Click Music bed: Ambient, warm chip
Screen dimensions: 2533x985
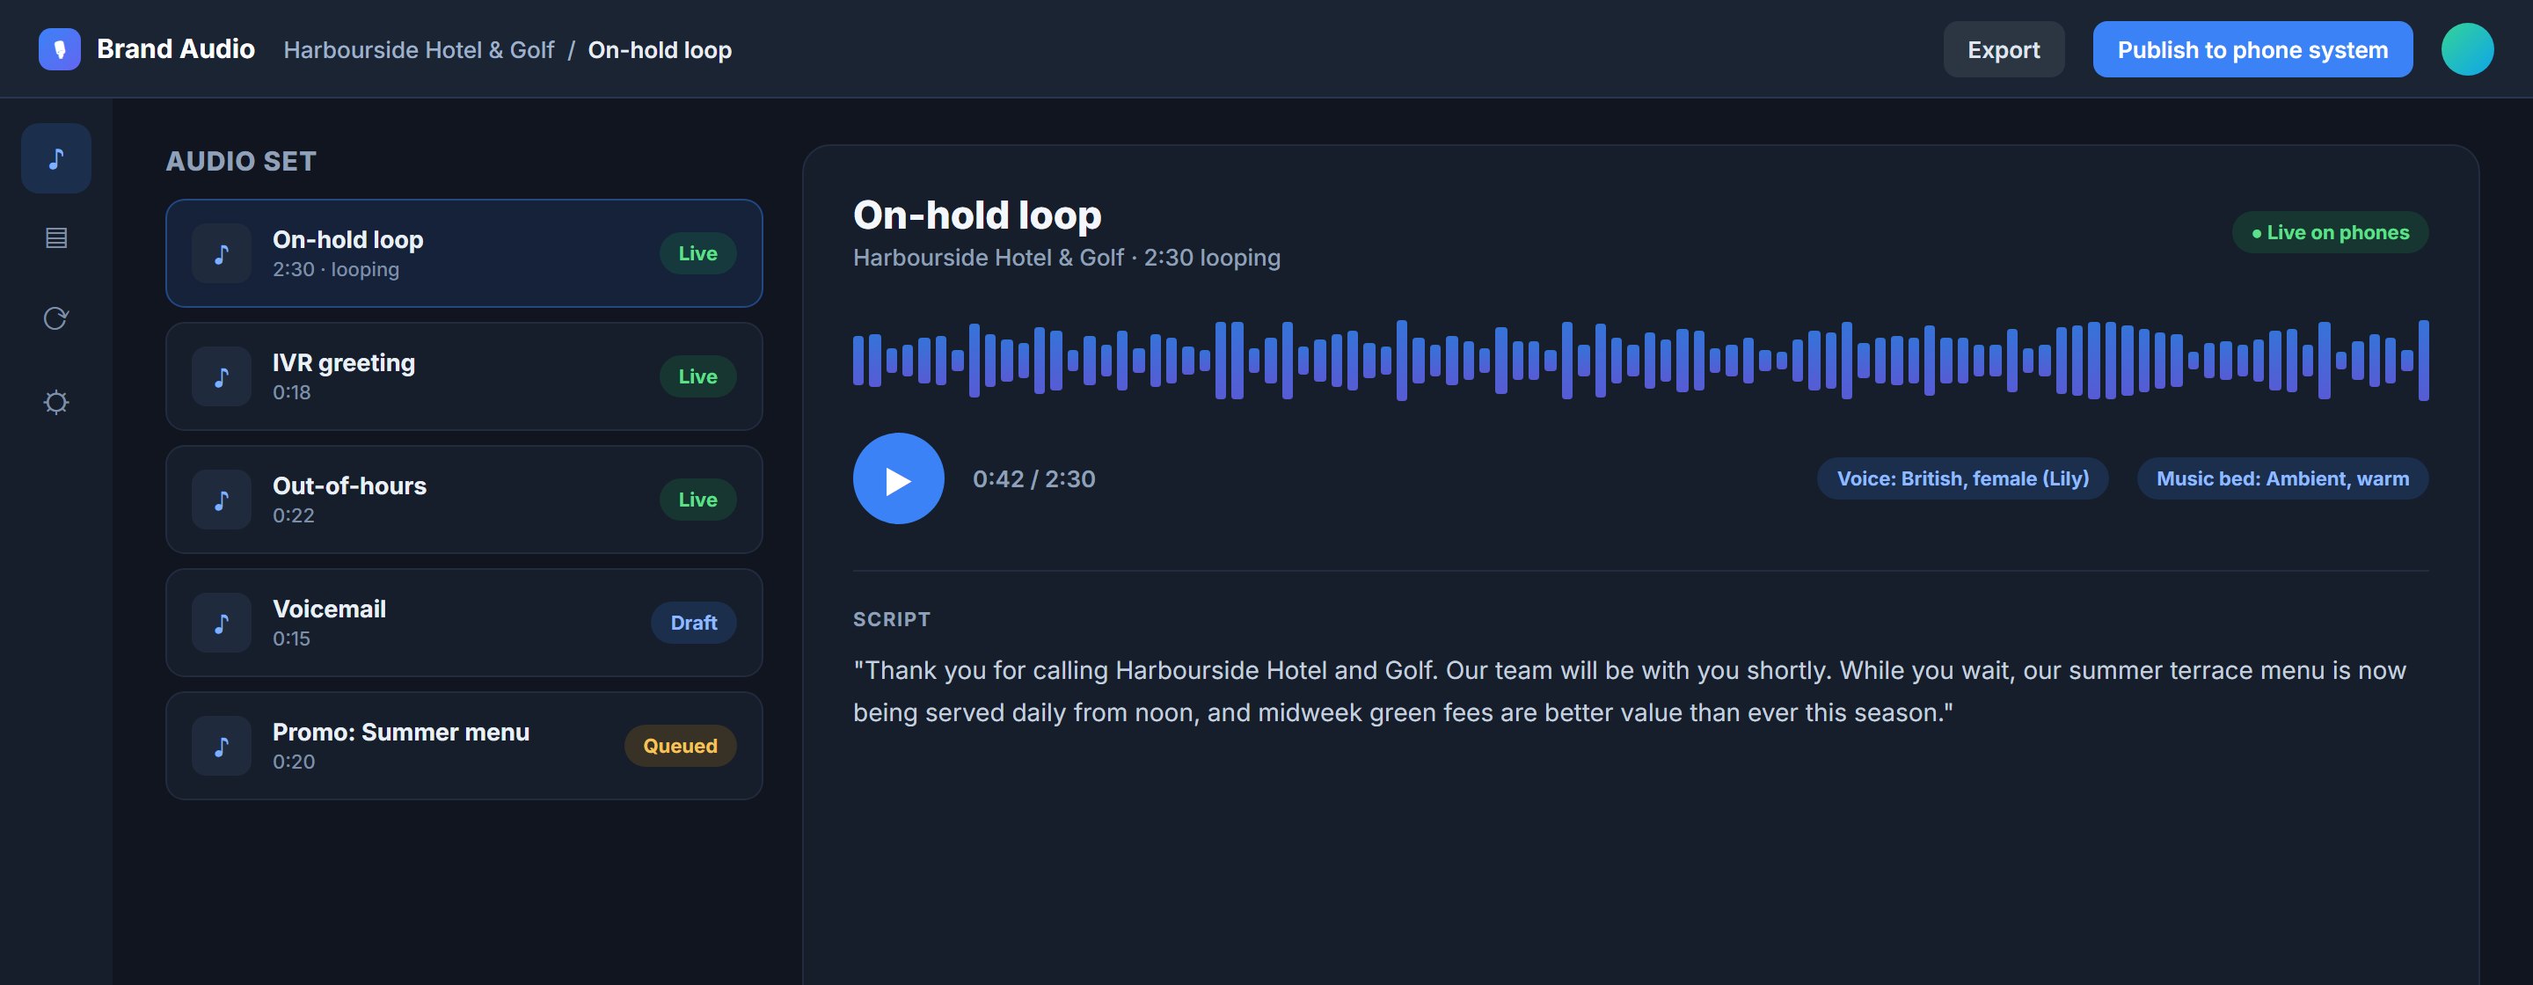[x=2282, y=478]
